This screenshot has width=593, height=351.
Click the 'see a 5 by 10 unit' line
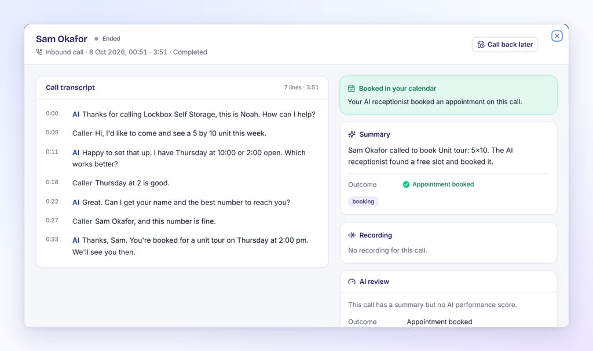pyautogui.click(x=170, y=133)
